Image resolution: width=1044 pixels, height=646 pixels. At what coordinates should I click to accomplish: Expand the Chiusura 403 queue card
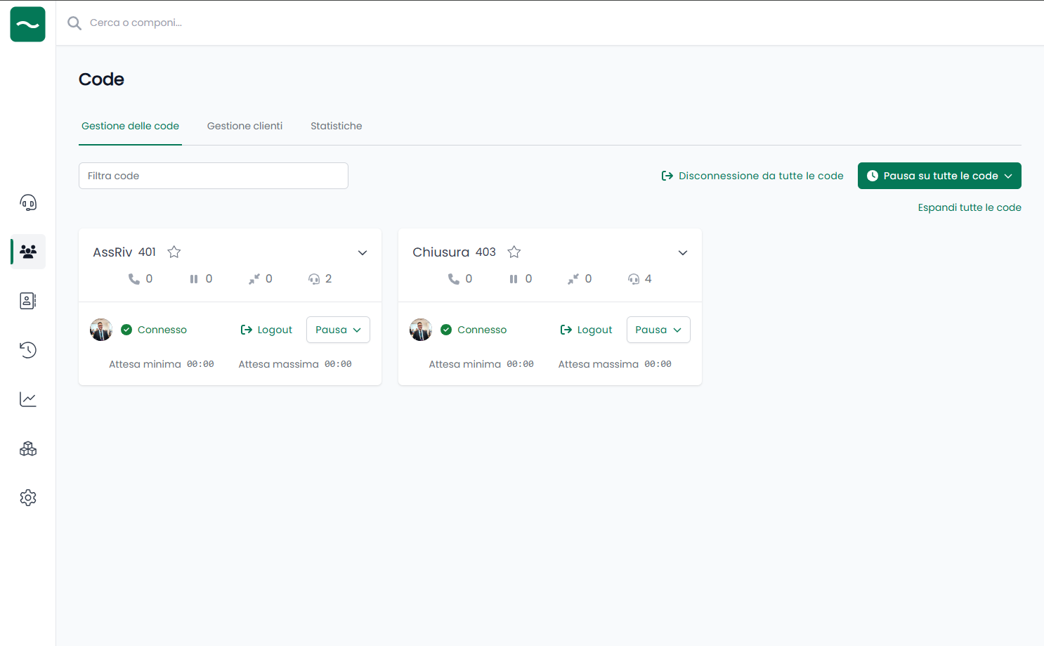683,253
